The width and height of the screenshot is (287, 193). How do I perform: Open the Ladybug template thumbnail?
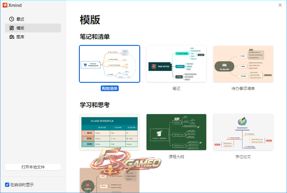[x=109, y=180]
